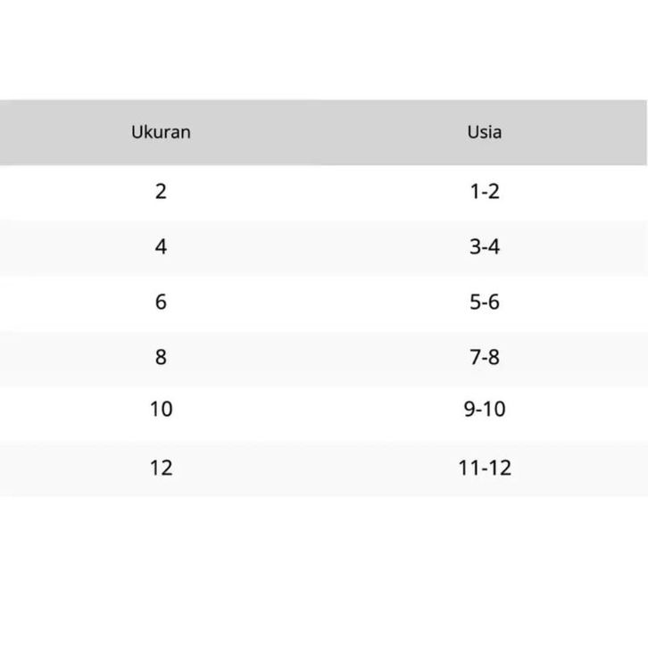Click the 3-4 age value
Image resolution: width=648 pixels, height=648 pixels.
coord(485,246)
